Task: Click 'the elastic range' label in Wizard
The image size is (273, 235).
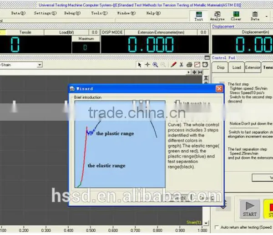Action: tap(106, 165)
